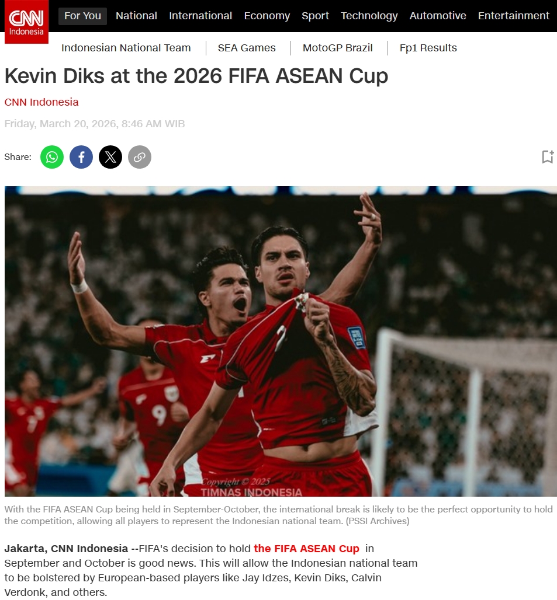557x600 pixels.
Task: Copy article link icon
Action: click(140, 157)
